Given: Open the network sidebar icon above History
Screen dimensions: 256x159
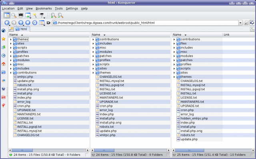Looking at the screenshot, I should click(x=4, y=47).
